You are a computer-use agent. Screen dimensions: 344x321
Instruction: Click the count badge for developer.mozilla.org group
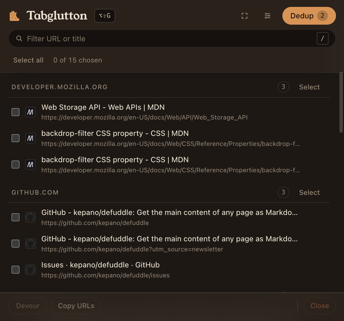click(x=283, y=87)
